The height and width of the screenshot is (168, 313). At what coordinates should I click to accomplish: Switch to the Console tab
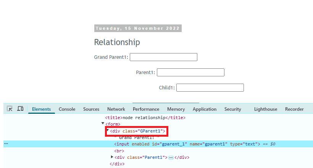tap(67, 109)
